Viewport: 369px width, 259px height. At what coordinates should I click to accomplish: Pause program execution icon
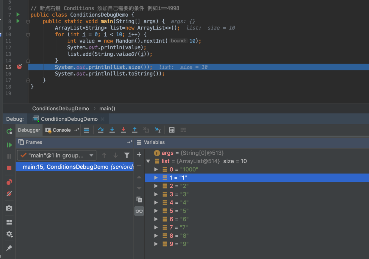click(9, 156)
